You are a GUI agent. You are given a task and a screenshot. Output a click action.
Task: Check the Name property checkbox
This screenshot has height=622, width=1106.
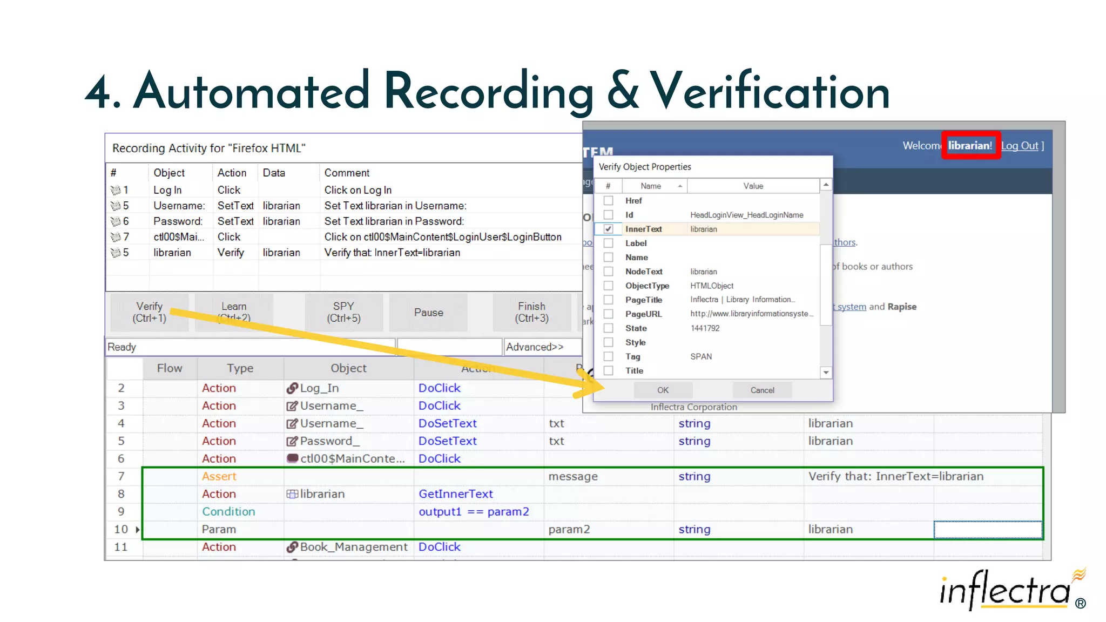point(609,258)
